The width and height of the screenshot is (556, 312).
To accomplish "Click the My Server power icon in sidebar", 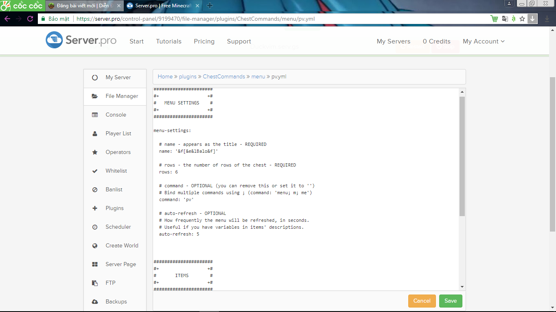I will pos(95,77).
